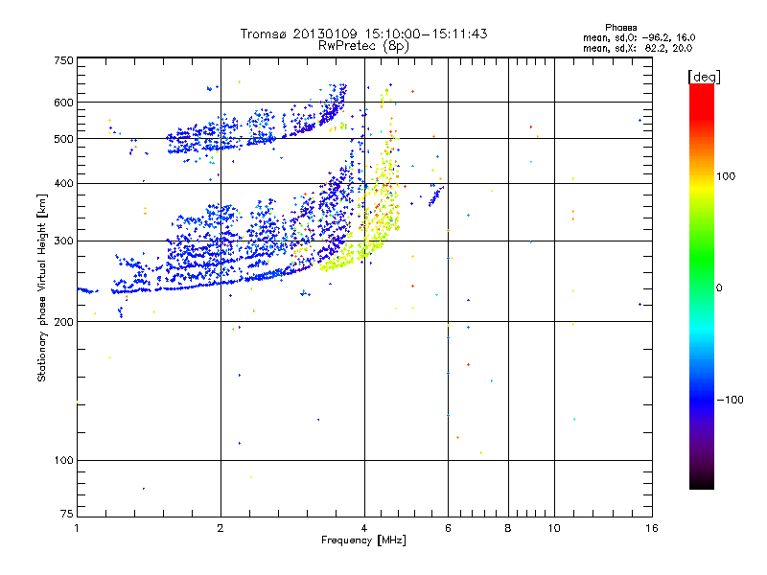Screen dimensions: 767x575
Task: Click the plot title 'Tromsø 20130109 15:10:00-15:11:43'
Action: pyautogui.click(x=363, y=34)
